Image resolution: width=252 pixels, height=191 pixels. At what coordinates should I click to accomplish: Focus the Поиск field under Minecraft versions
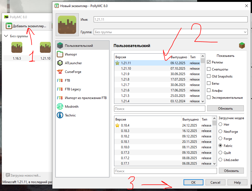tap(160, 109)
